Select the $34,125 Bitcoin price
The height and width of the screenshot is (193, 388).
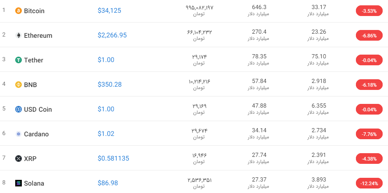[x=109, y=11]
